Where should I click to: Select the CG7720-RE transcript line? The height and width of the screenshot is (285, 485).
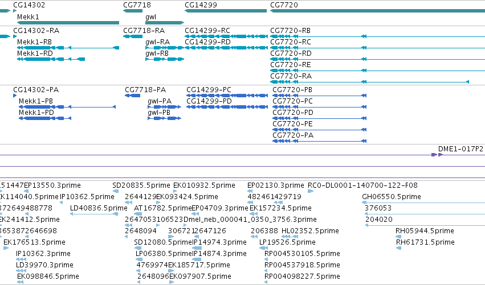click(377, 71)
